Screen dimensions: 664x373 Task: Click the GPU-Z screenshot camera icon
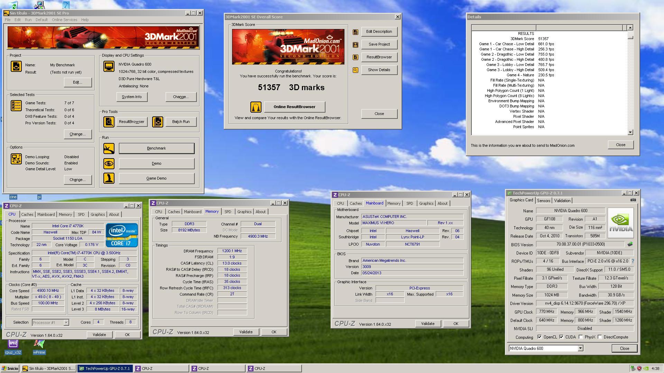633,200
